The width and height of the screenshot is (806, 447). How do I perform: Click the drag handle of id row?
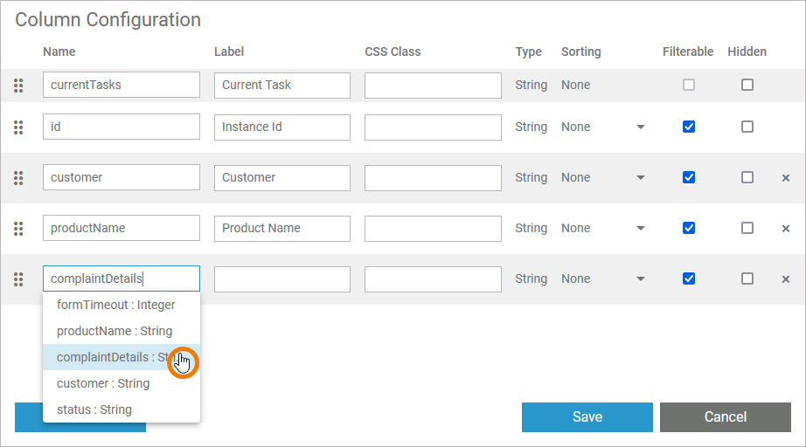tap(18, 127)
